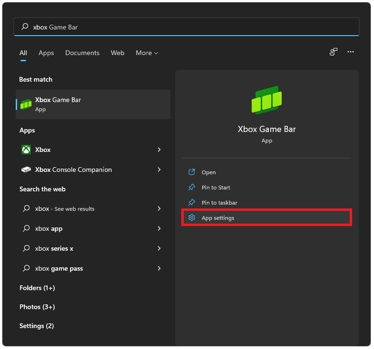The width and height of the screenshot is (374, 349).
Task: Select the xbox series x web suggestion
Action: tap(54, 248)
